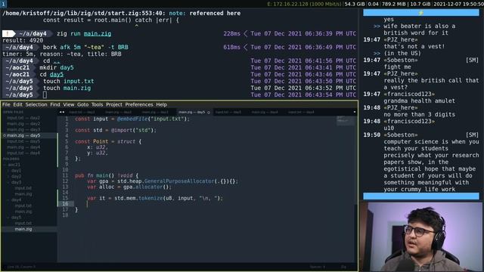Open the View menu

tap(69, 104)
